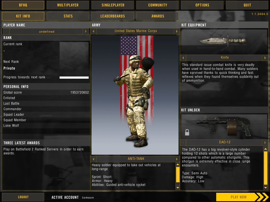Click the Knife equipment selector label
The height and width of the screenshot is (202, 270).
click(x=224, y=58)
